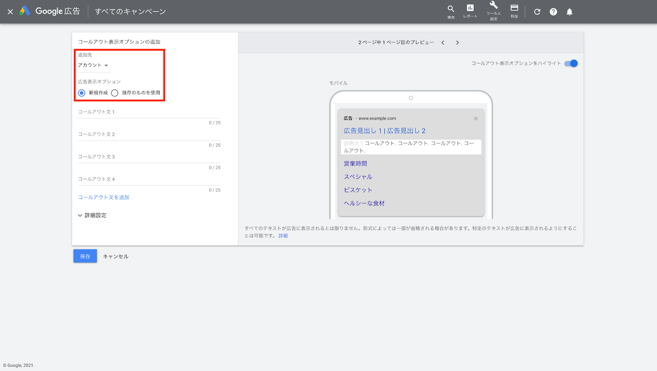Click the コールアウト文 1 input field
Screen dimensions: 657x371
tap(149, 112)
